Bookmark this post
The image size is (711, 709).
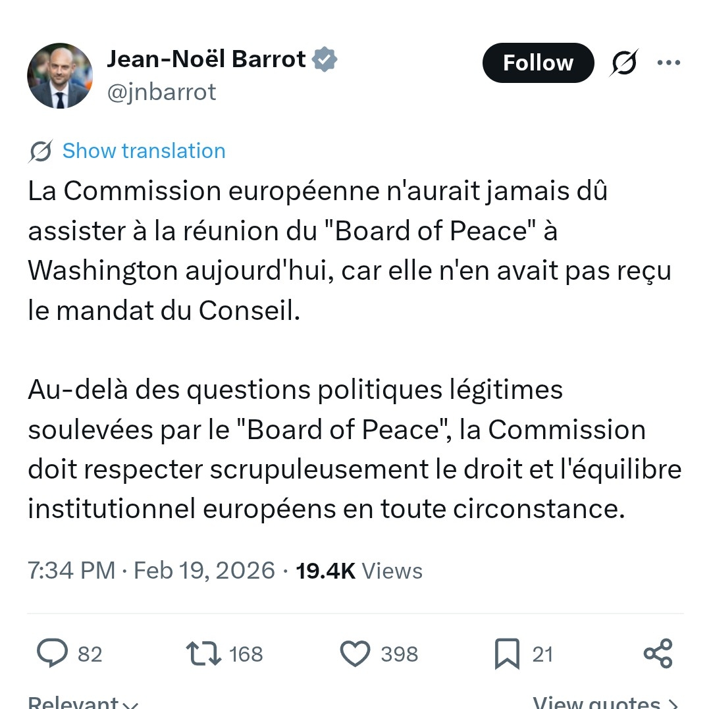(507, 654)
